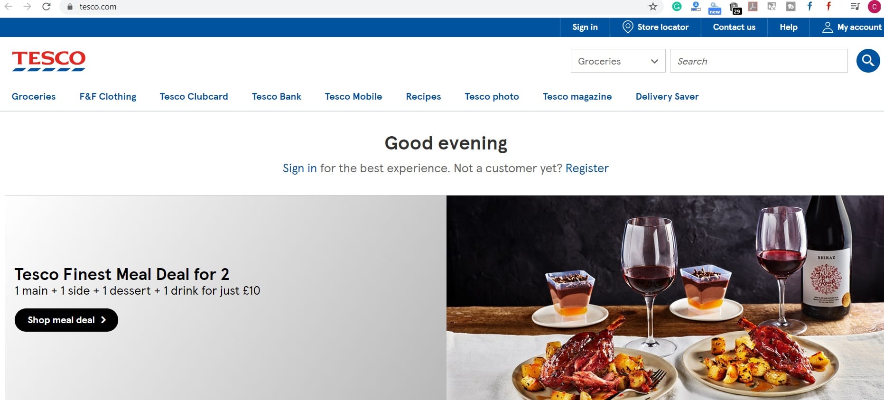Open the meal deal wine and food banner image
Image resolution: width=884 pixels, height=400 pixels.
[x=665, y=298]
